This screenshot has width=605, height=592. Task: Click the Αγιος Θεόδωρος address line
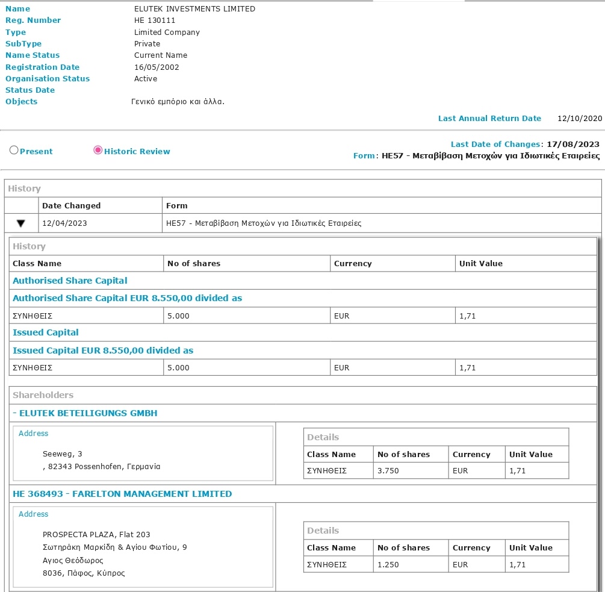click(x=72, y=560)
